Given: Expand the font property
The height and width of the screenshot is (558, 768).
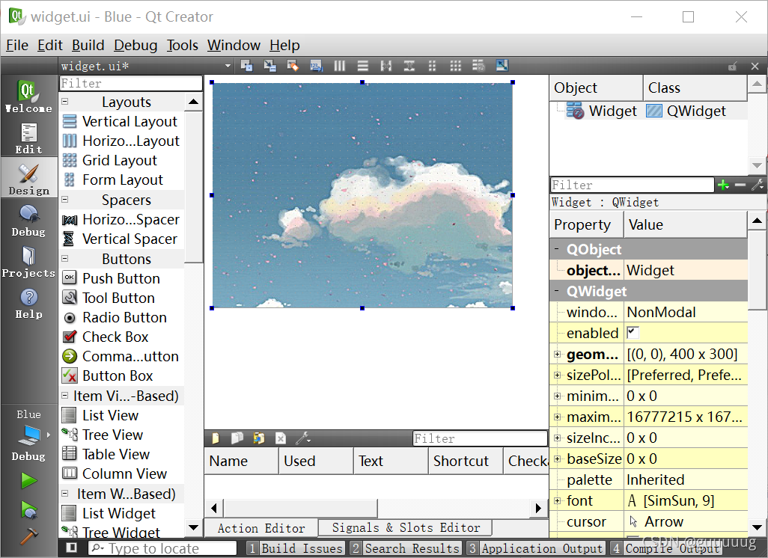Looking at the screenshot, I should coord(557,500).
